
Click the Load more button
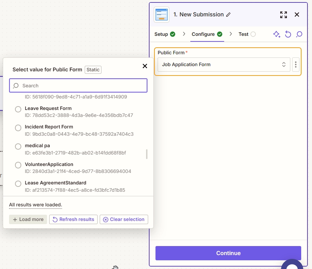28,219
